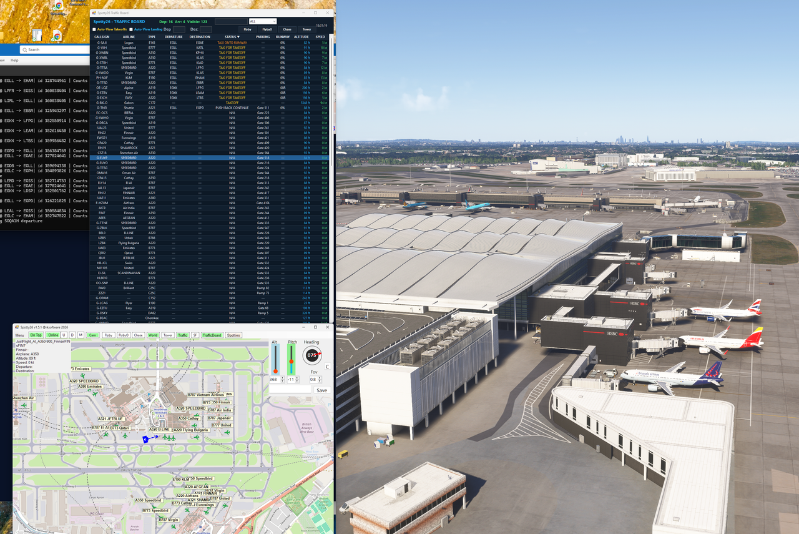The height and width of the screenshot is (534, 799).
Task: Click Flyby in Spotty26 map toolbar
Action: click(109, 335)
